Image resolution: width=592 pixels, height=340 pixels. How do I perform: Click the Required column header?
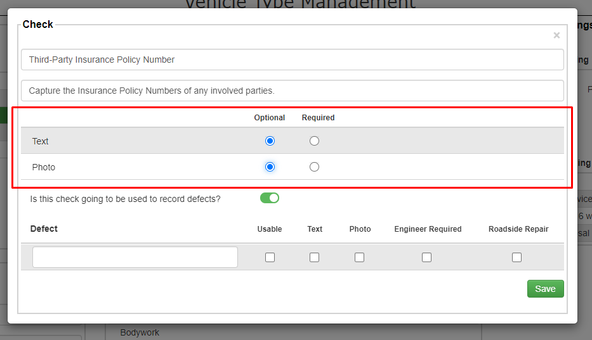(318, 118)
